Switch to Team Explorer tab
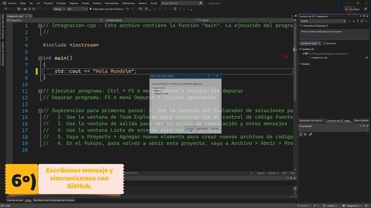Viewport: 371px width, 208px height. pyautogui.click(x=361, y=121)
